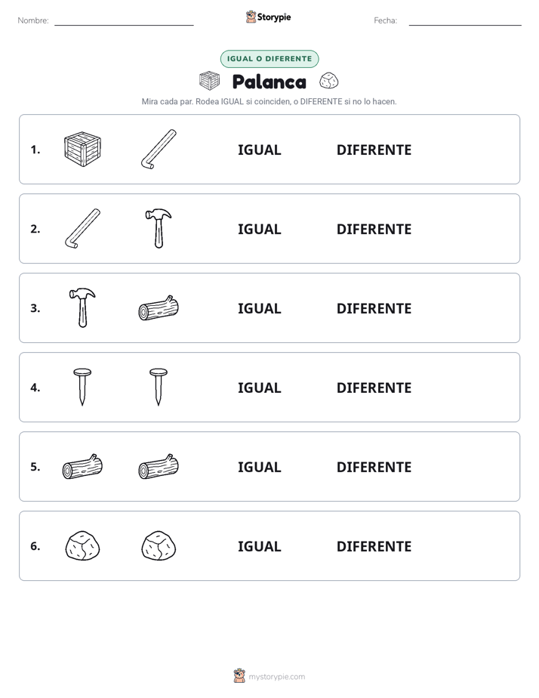Image resolution: width=539 pixels, height=698 pixels.
Task: Click the log picture in row 3
Action: coord(159,307)
